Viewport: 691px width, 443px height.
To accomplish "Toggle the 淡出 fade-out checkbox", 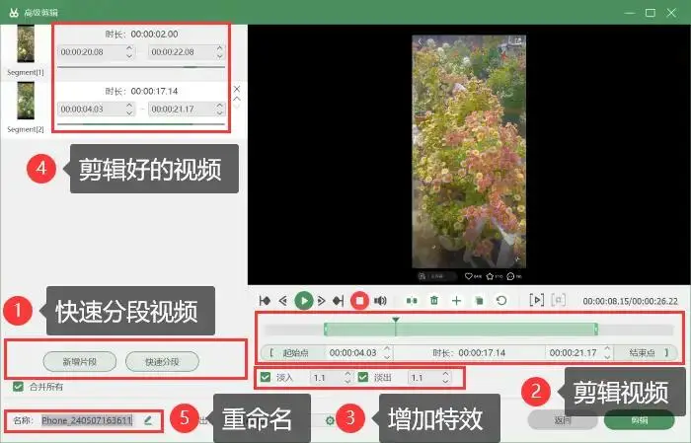I will pyautogui.click(x=363, y=377).
